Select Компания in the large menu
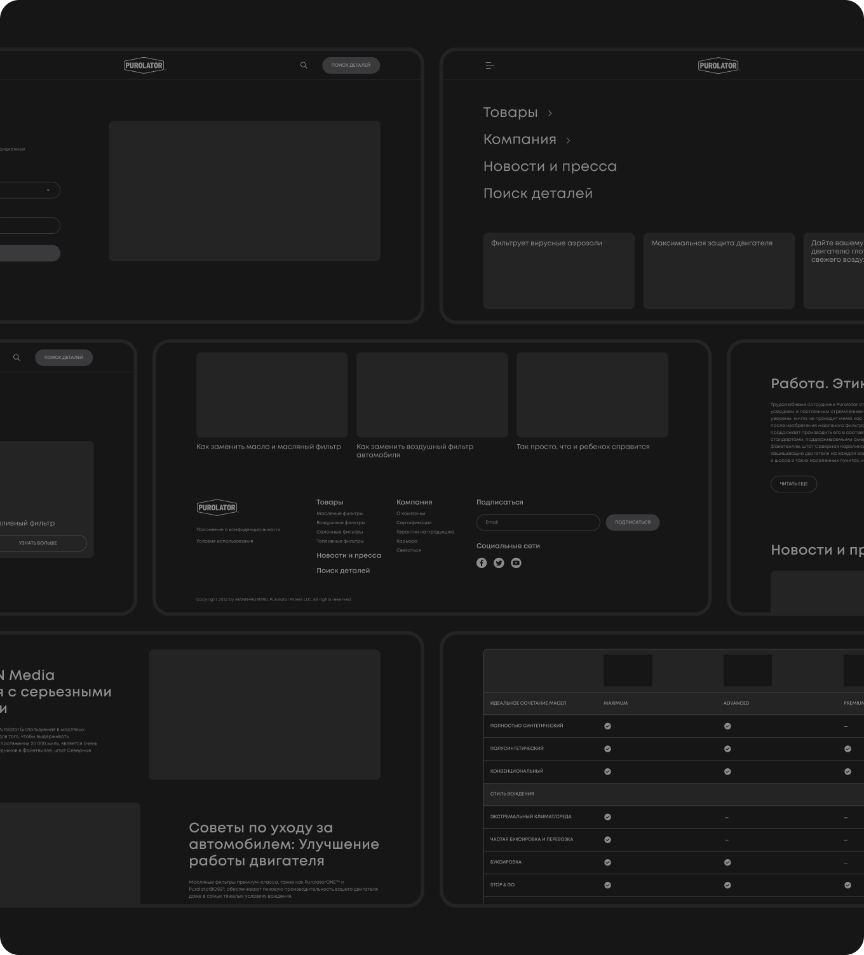 [520, 140]
